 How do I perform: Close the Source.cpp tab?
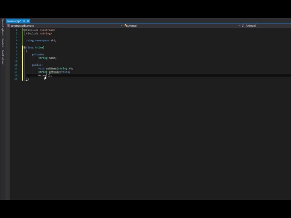tap(28, 21)
